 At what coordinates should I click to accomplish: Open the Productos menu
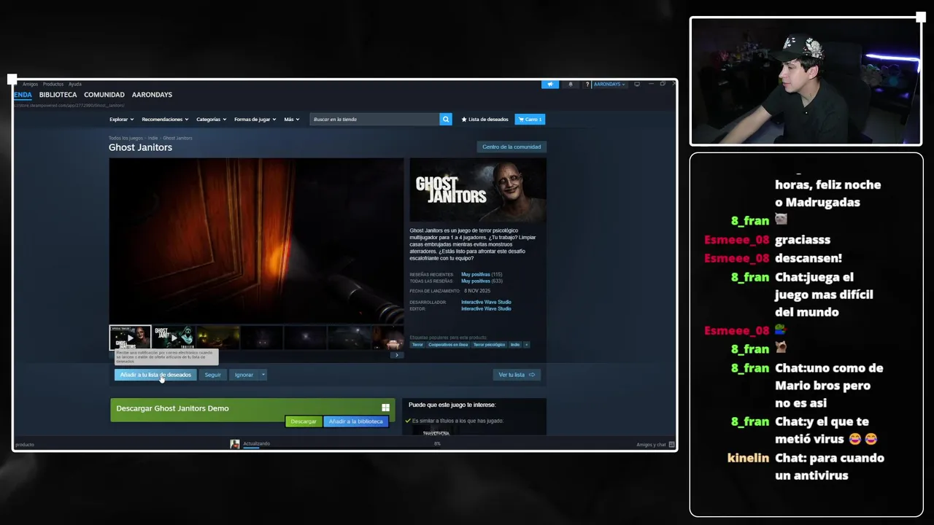coord(53,84)
